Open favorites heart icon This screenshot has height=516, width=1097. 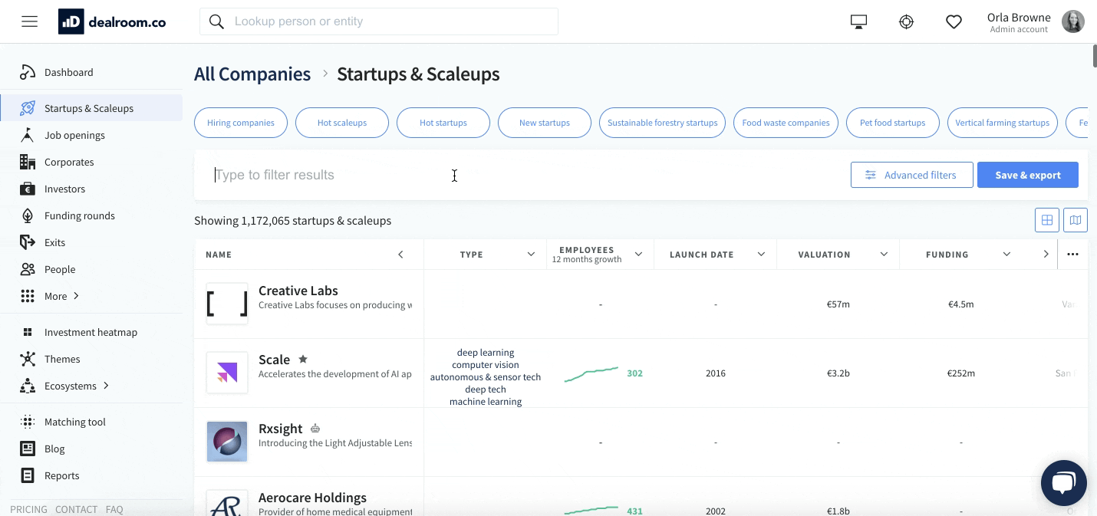tap(954, 22)
